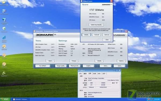161x101 pixels.
Task: Switch to the 内存 tab in CPU-Z
Action: 94,74
